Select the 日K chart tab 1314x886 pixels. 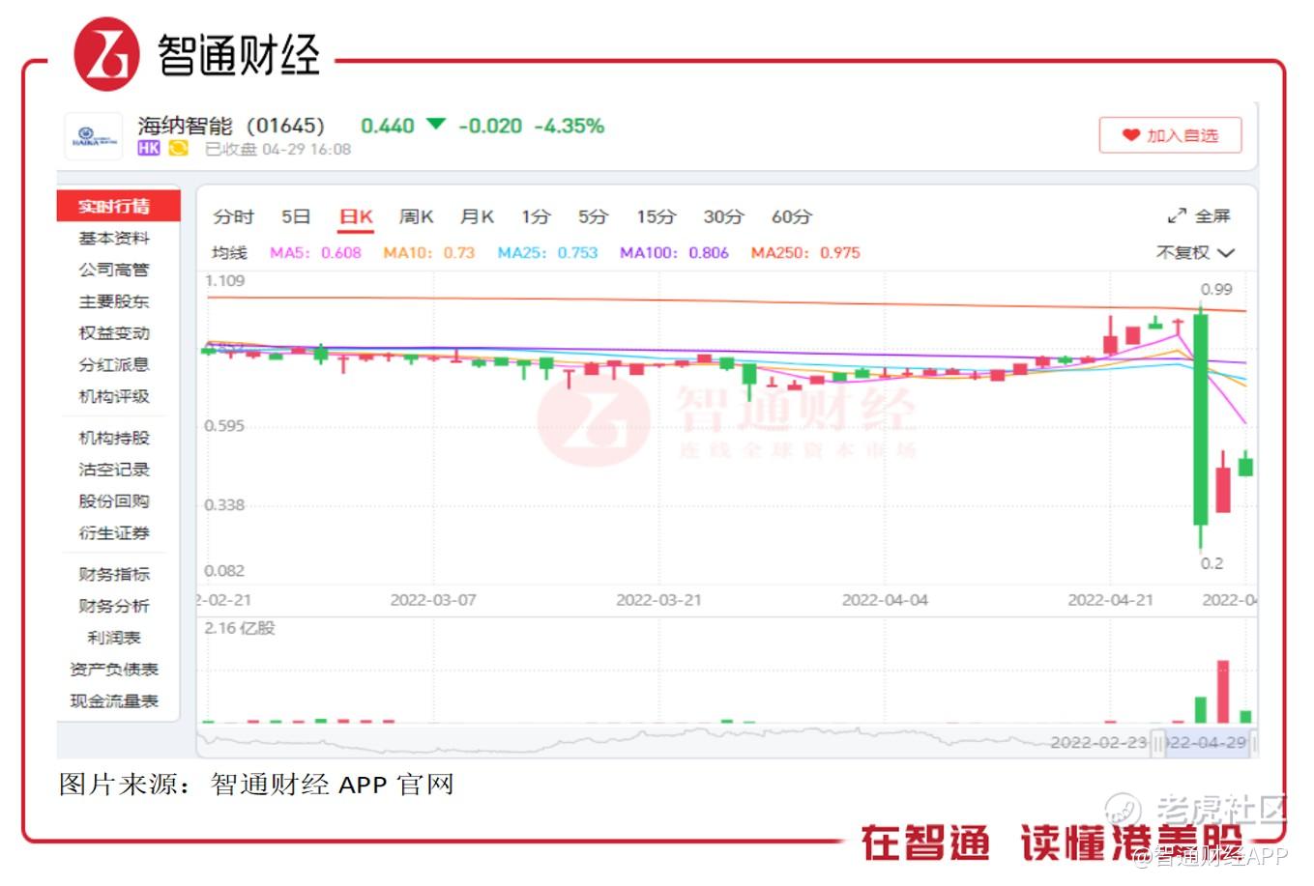click(356, 216)
